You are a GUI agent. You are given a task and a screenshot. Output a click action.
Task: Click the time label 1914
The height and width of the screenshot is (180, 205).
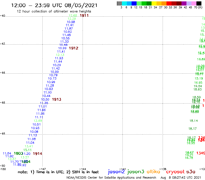tap(37, 154)
